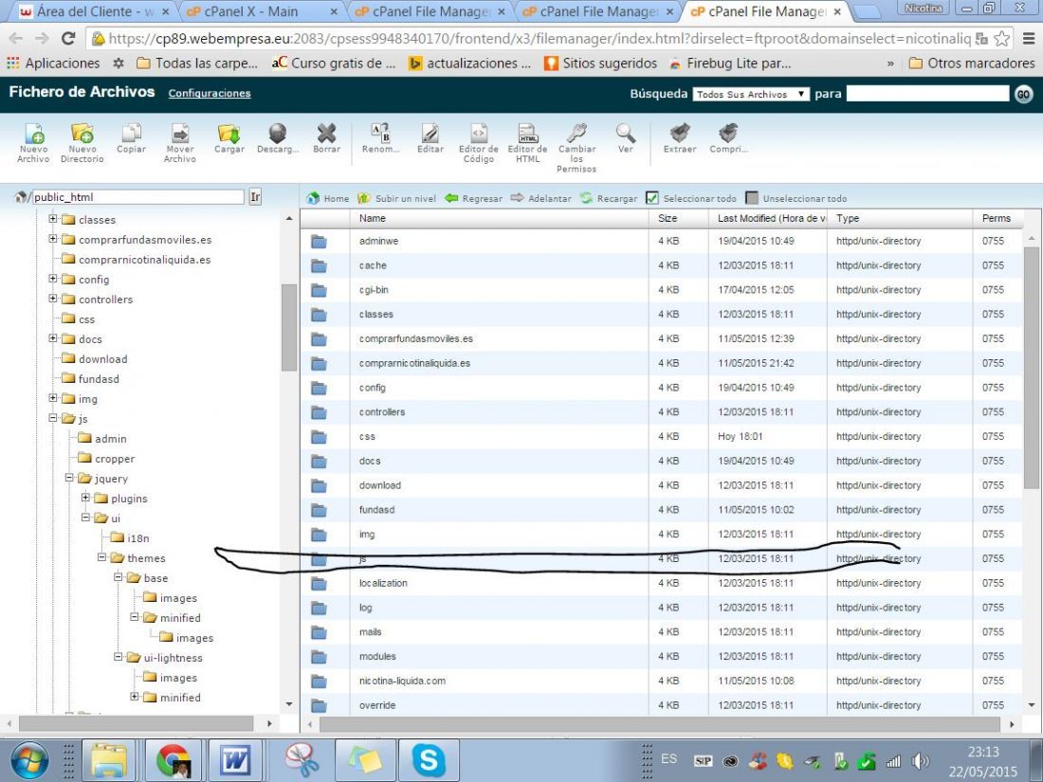The image size is (1043, 782).
Task: Sort by the Size column header
Action: click(x=679, y=218)
